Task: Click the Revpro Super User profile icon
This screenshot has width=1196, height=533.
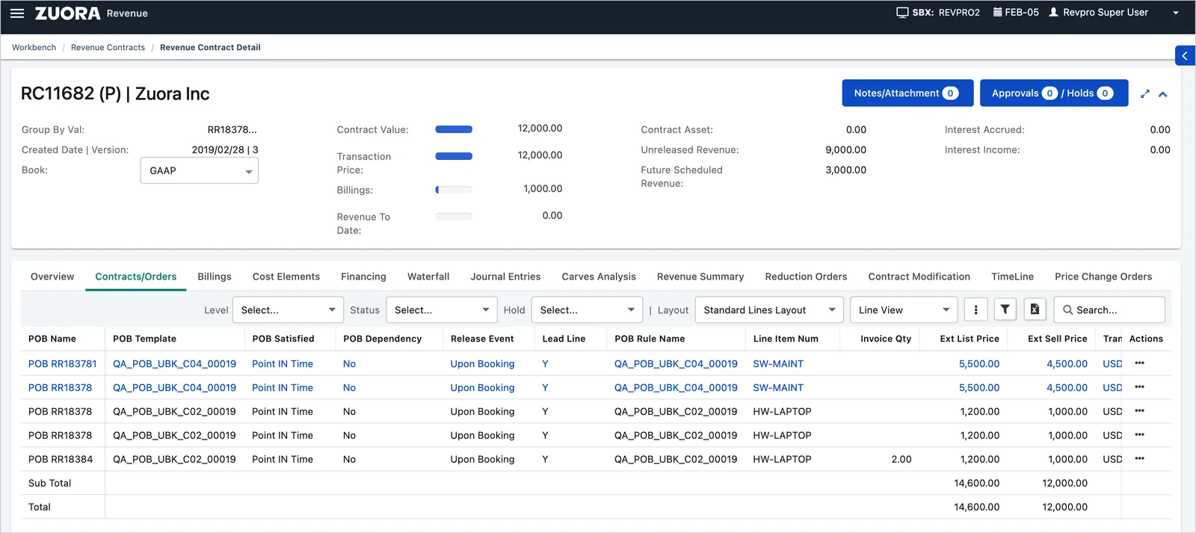Action: [x=1053, y=12]
